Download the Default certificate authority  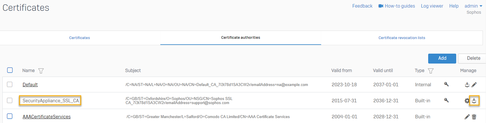point(467,85)
